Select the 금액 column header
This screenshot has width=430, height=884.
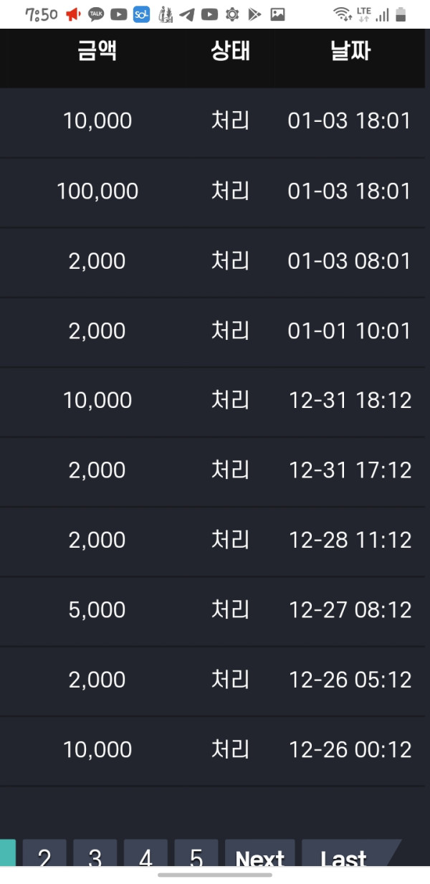pos(97,52)
